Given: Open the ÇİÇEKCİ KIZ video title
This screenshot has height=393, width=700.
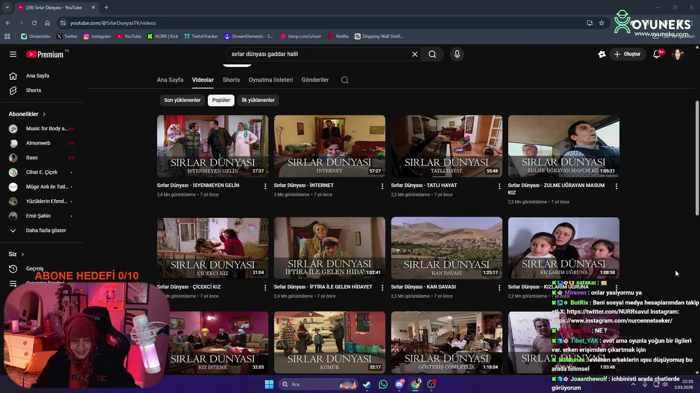Looking at the screenshot, I should 189,287.
